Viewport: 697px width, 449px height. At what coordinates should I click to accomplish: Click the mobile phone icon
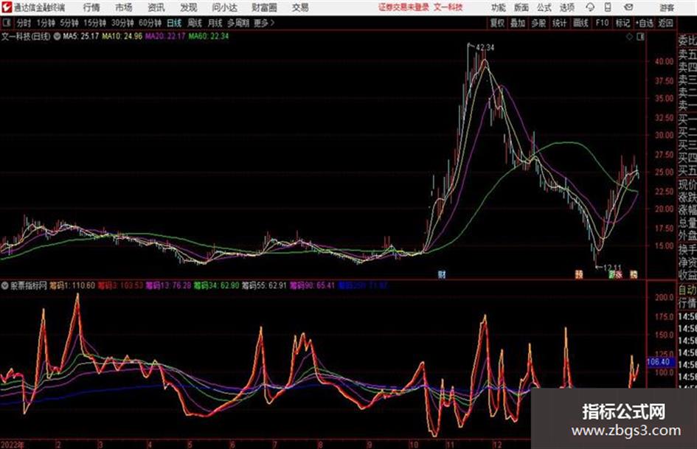[x=608, y=7]
